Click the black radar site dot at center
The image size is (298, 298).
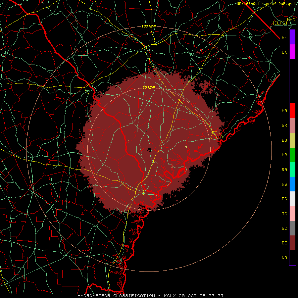point(149,149)
